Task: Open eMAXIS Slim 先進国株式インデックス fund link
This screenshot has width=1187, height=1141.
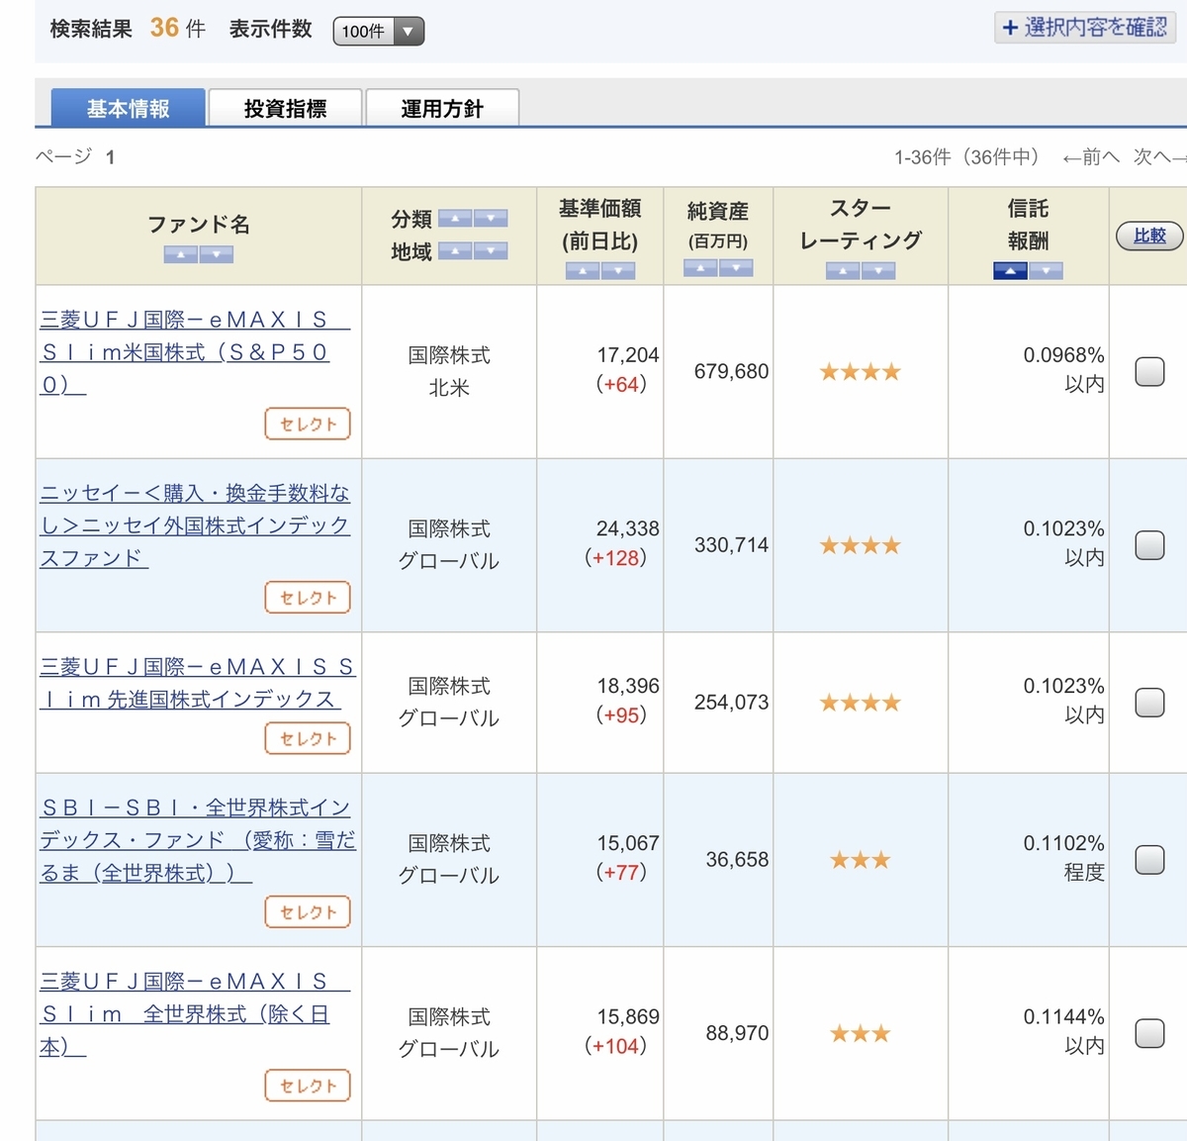Action: pyautogui.click(x=198, y=683)
